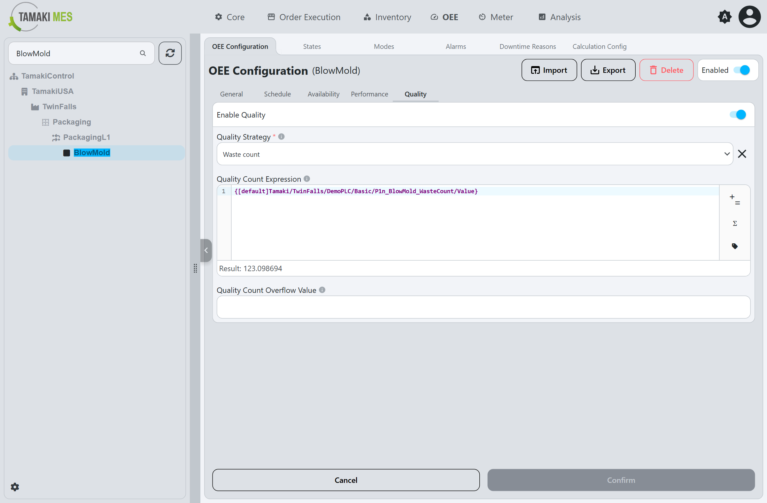Clear the Quality Strategy selection
Viewport: 767px width, 503px height.
pyautogui.click(x=742, y=154)
